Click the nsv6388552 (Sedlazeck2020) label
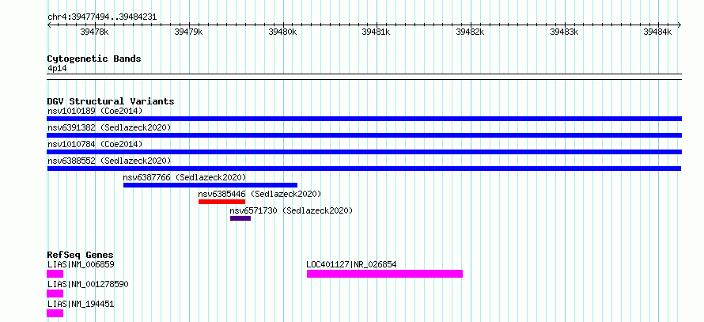The width and height of the screenshot is (704, 322). [x=109, y=161]
